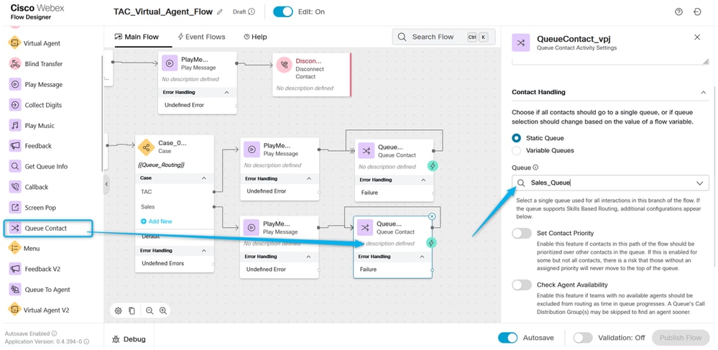Click Add New in Case node
The image size is (718, 350).
coord(157,221)
